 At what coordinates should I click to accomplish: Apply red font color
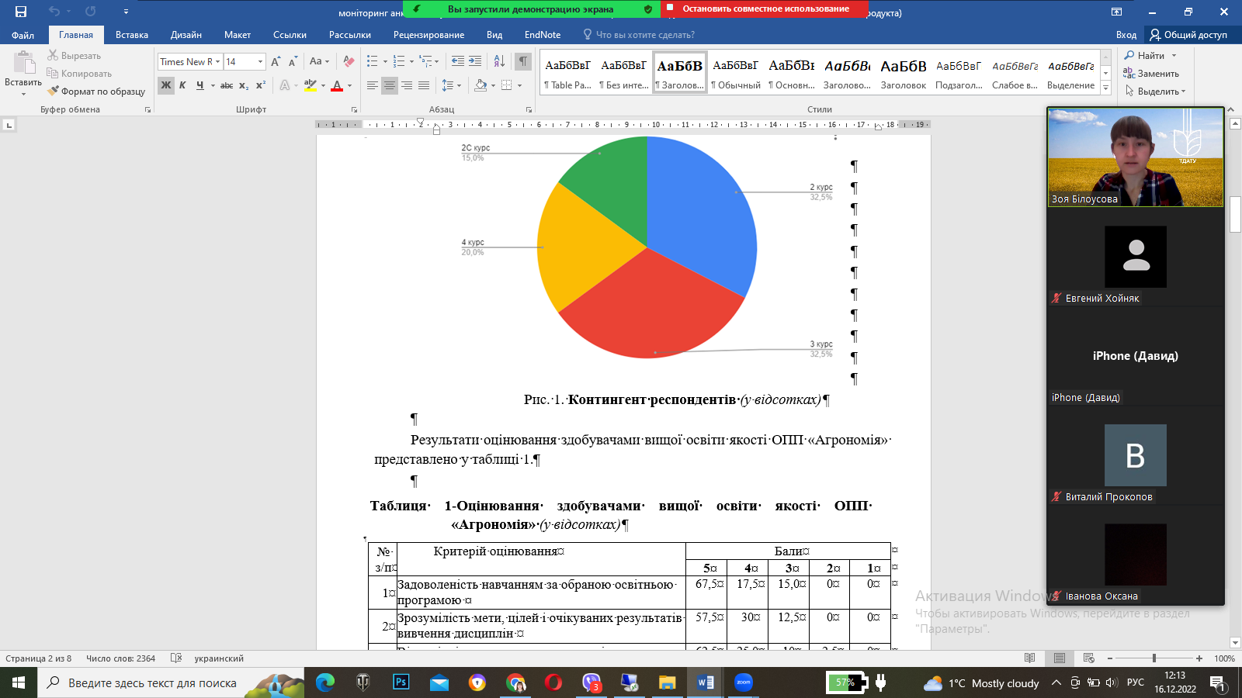[x=337, y=85]
